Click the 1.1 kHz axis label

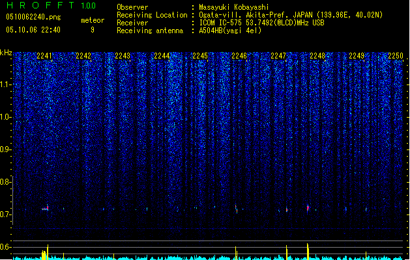6,84
